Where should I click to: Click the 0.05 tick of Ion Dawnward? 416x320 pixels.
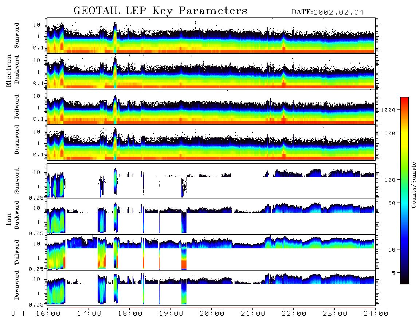[36, 305]
